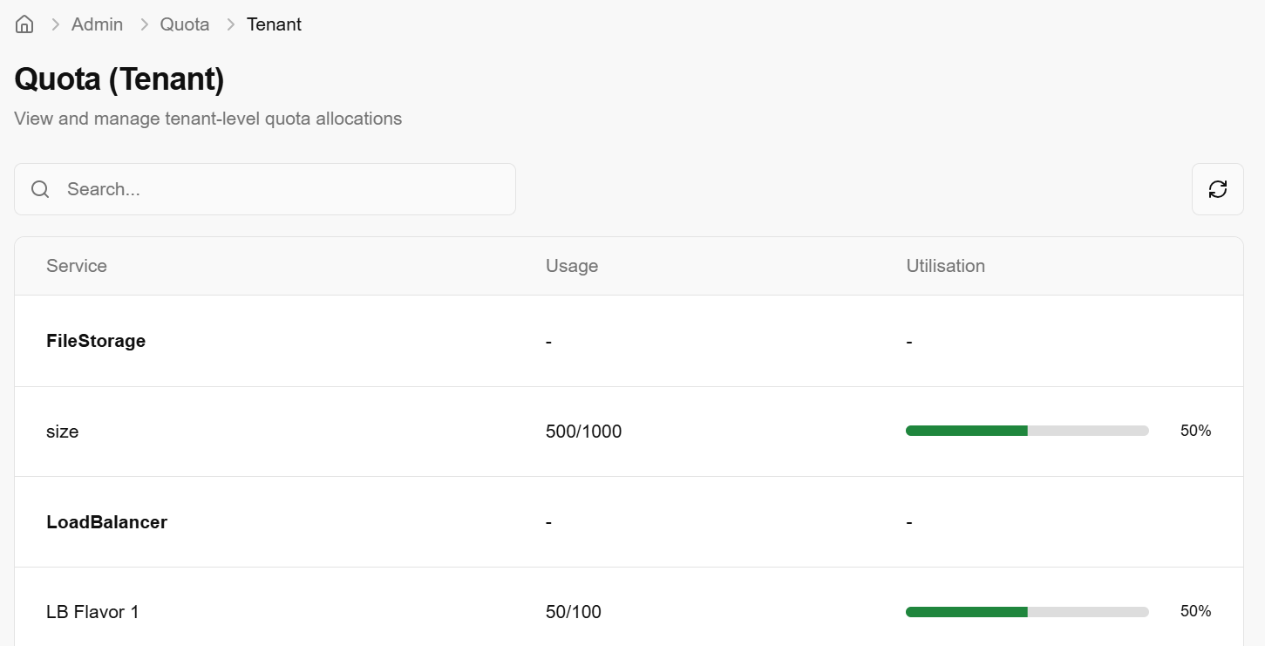
Task: Focus the Search text field
Action: (x=279, y=189)
